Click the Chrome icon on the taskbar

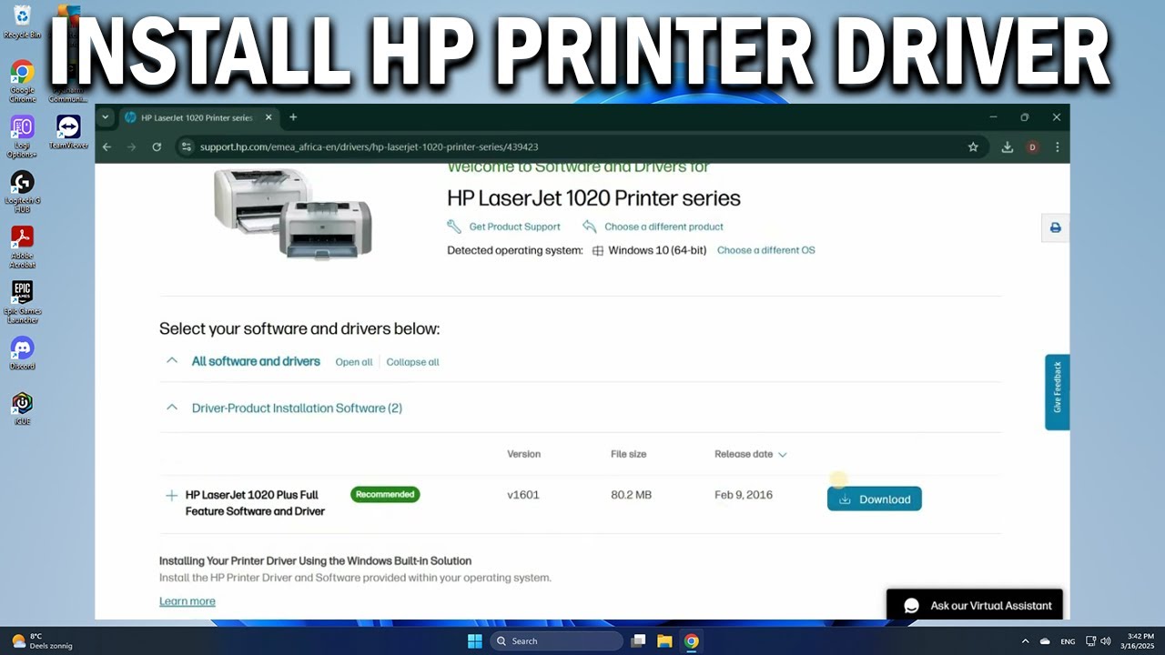click(692, 640)
